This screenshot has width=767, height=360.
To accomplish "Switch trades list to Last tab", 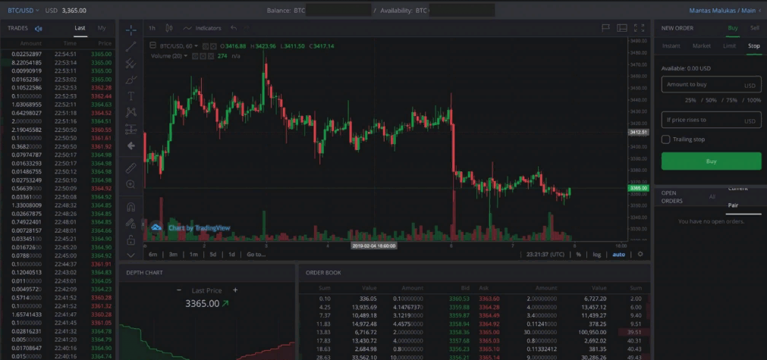I will point(80,28).
